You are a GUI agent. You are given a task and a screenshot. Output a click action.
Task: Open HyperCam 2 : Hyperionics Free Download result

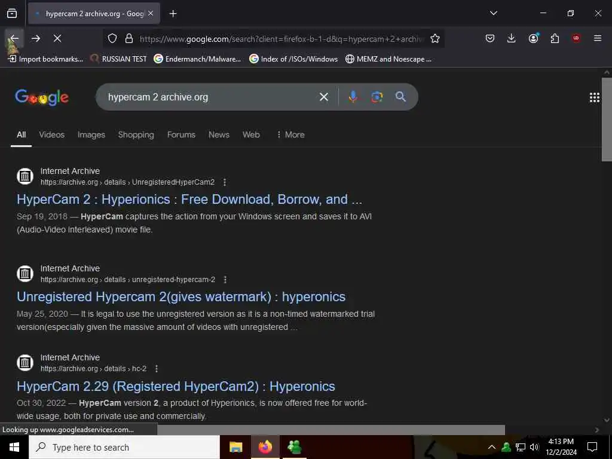[189, 200]
